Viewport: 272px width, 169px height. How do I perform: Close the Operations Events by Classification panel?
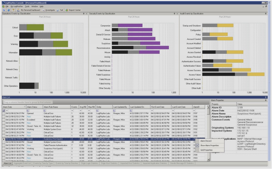[x=87, y=14]
